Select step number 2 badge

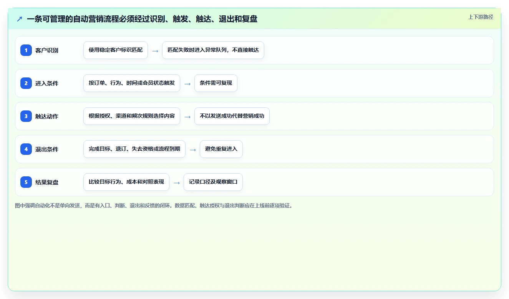(x=26, y=83)
